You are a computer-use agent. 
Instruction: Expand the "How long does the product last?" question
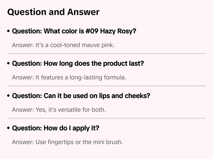[x=78, y=64]
